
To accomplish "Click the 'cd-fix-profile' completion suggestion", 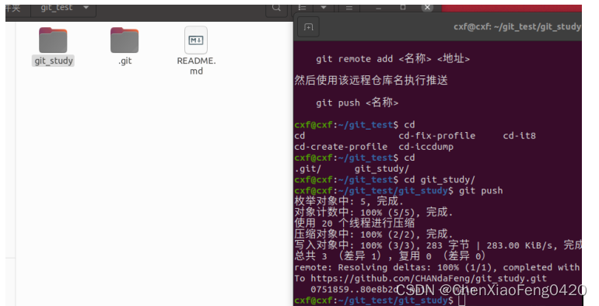I will pyautogui.click(x=437, y=136).
